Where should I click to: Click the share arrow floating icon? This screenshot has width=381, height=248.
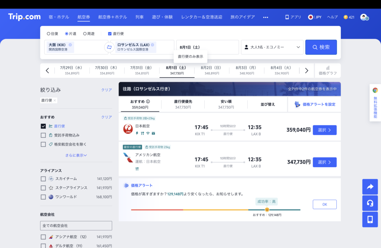point(370,187)
